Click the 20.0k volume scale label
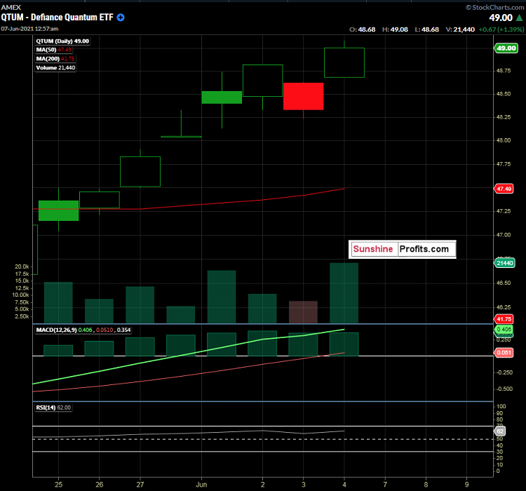526x491 pixels. click(x=22, y=267)
